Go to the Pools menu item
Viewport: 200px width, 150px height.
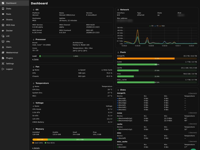(x=8, y=14)
